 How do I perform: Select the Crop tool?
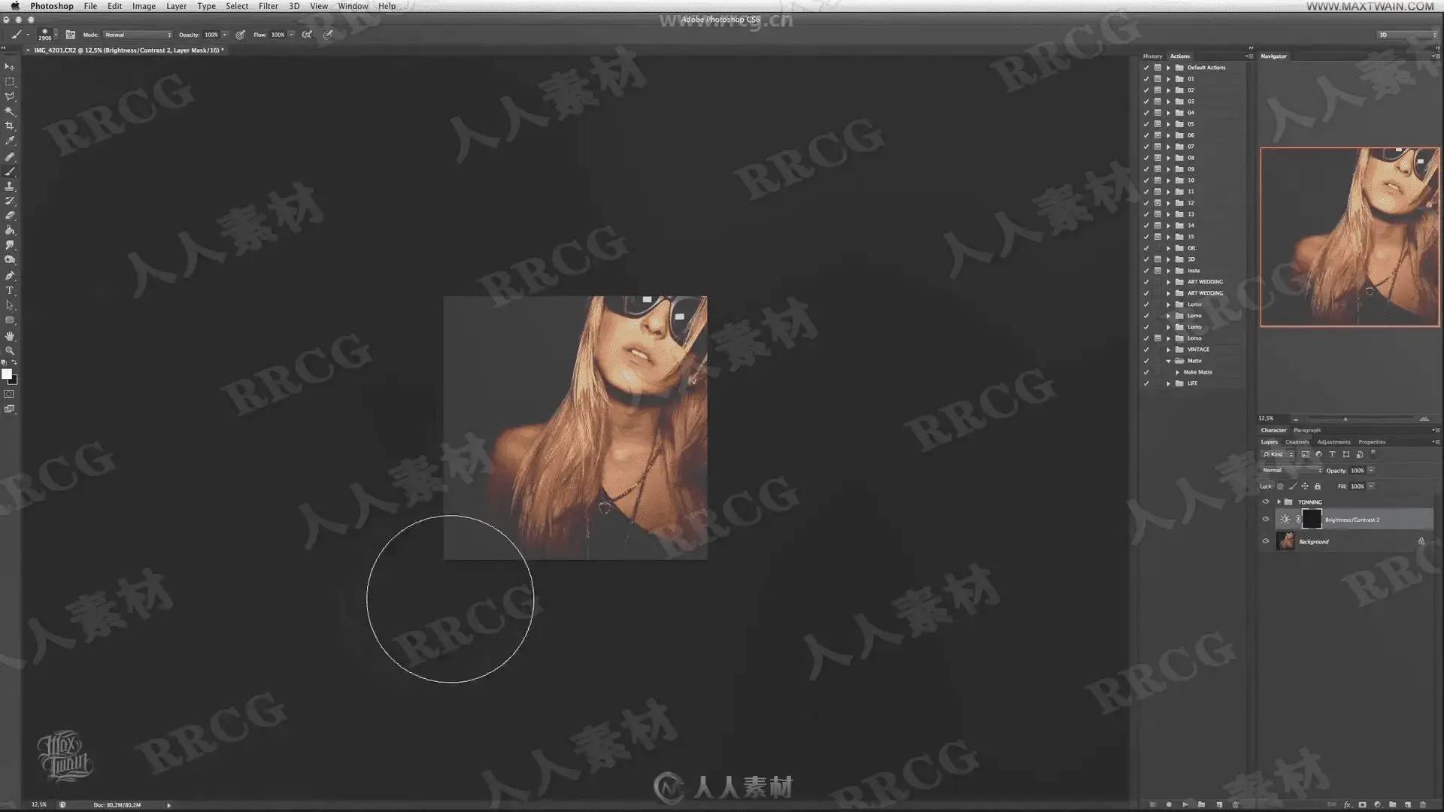pos(10,126)
